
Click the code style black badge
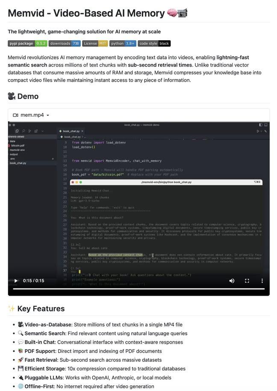tap(154, 43)
